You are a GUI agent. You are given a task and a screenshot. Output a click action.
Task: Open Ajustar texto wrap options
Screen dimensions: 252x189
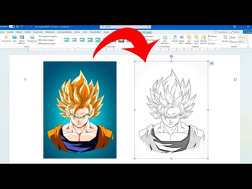tap(182, 39)
